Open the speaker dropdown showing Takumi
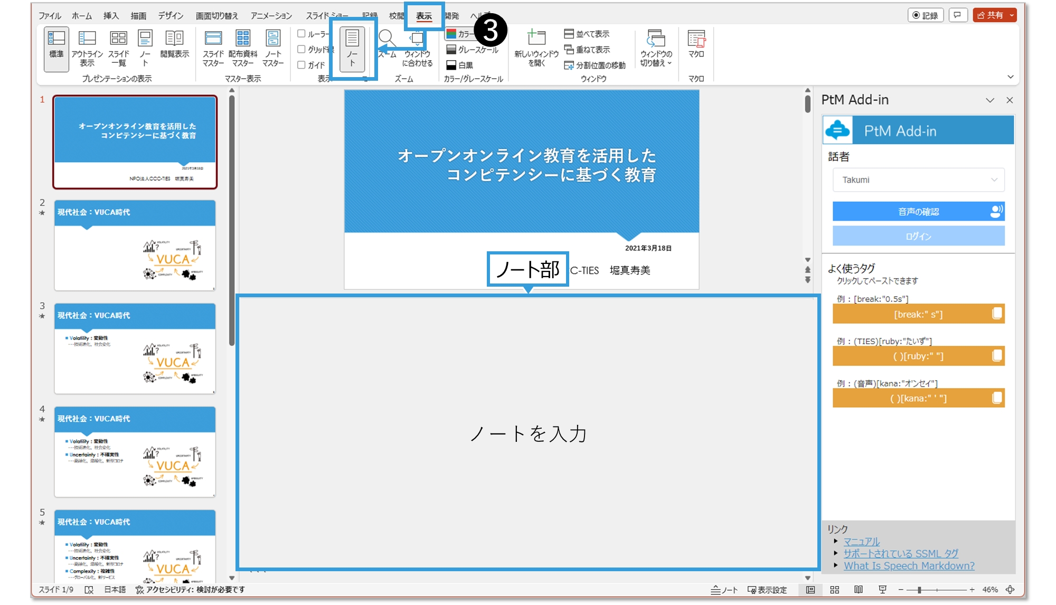1056x605 pixels. [x=918, y=180]
